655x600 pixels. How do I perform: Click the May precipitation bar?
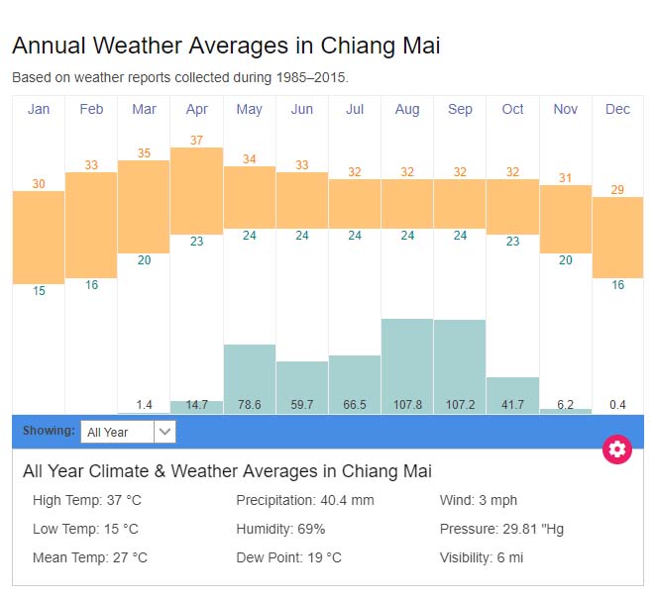[249, 377]
